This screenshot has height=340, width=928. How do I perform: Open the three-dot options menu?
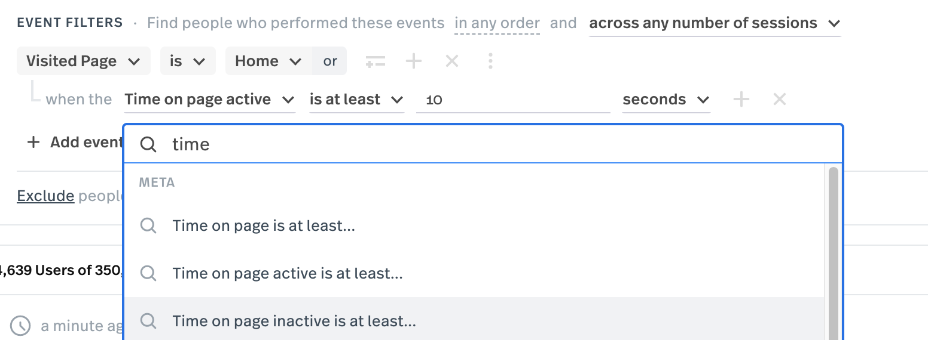click(490, 61)
